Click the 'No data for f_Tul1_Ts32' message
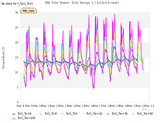Screen dimensions: 165x123 coord(17,4)
